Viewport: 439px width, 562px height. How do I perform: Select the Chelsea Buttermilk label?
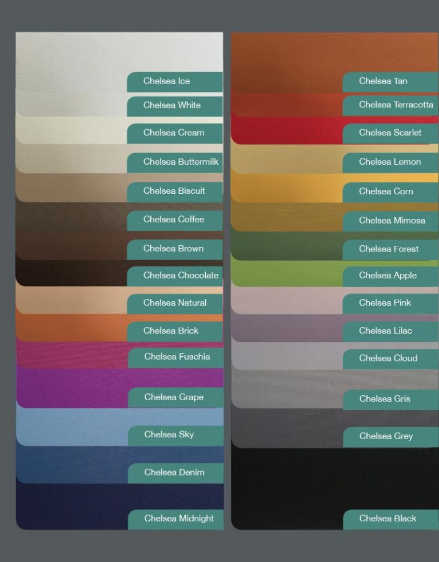point(175,162)
